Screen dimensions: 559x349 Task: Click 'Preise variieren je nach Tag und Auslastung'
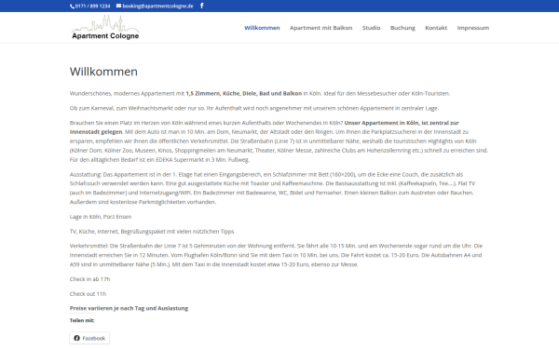coord(130,308)
